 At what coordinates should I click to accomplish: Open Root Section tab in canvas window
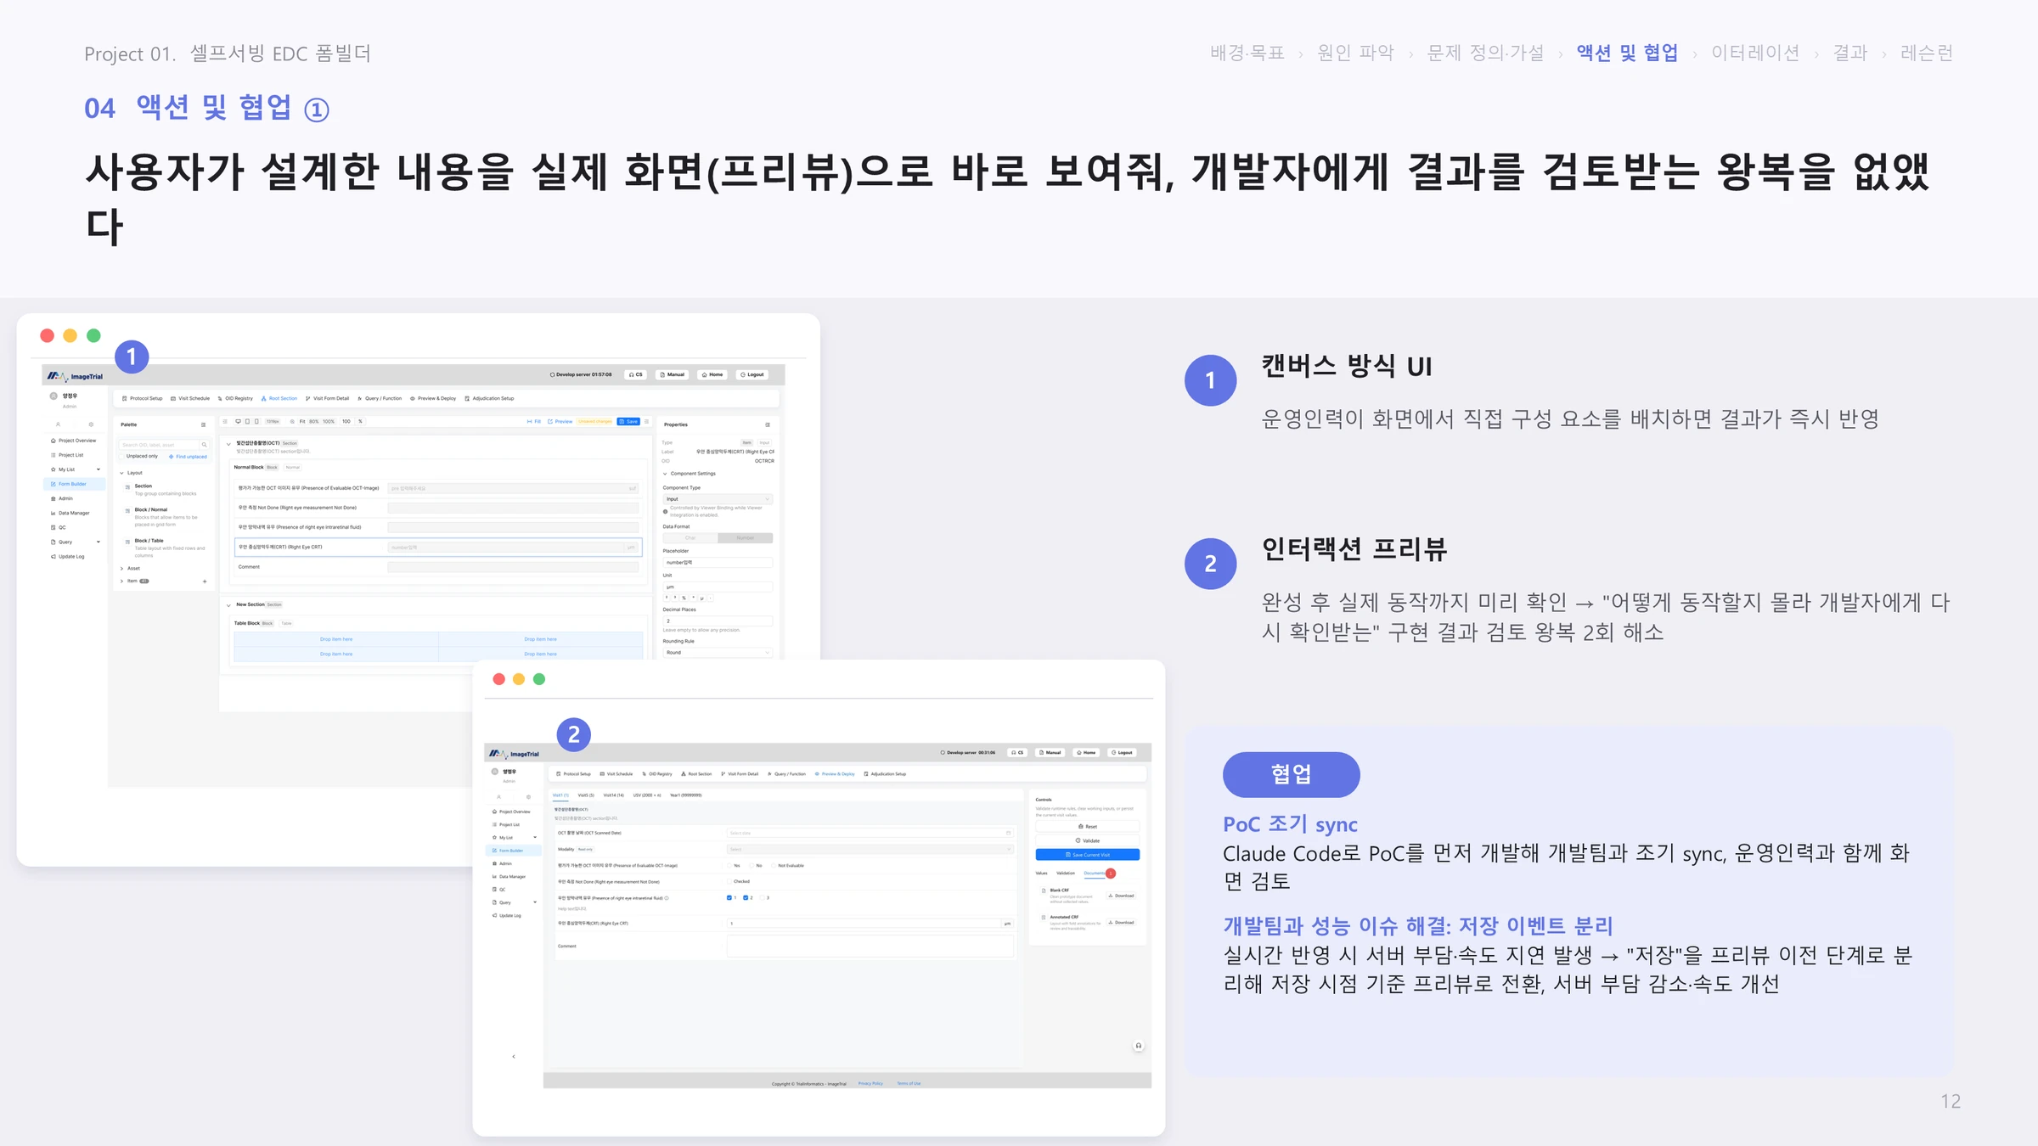[x=279, y=398]
